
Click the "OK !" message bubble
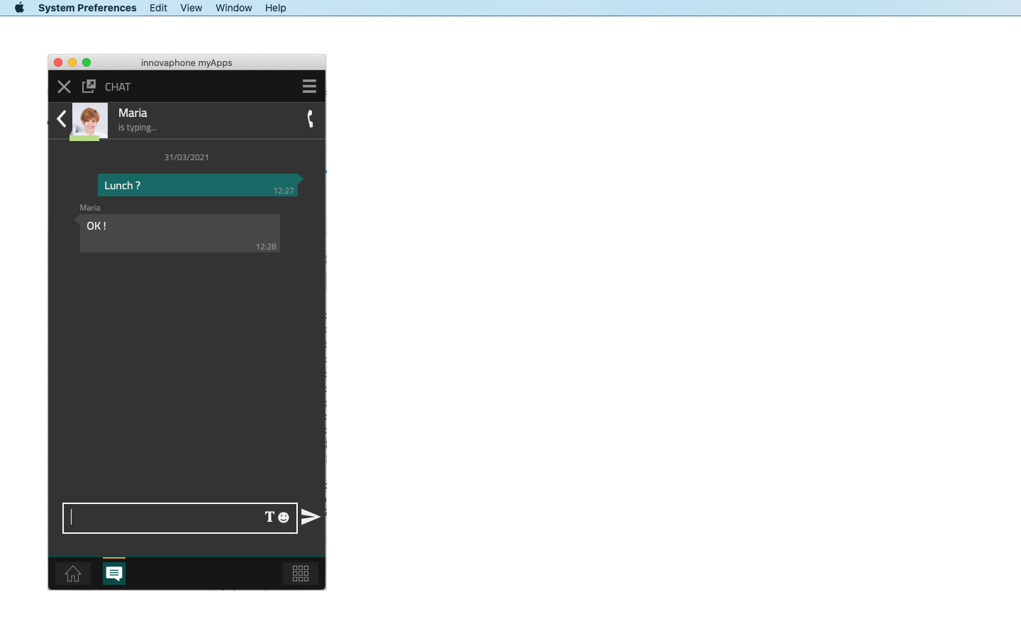coord(180,233)
